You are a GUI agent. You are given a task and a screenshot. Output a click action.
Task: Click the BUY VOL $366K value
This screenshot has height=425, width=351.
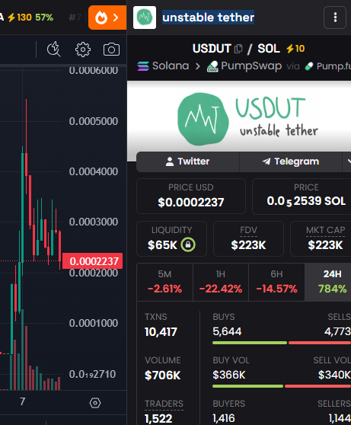pos(228,375)
